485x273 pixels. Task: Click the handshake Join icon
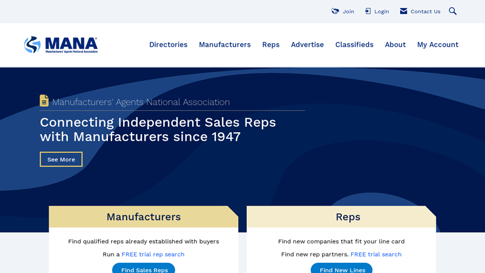click(x=335, y=11)
